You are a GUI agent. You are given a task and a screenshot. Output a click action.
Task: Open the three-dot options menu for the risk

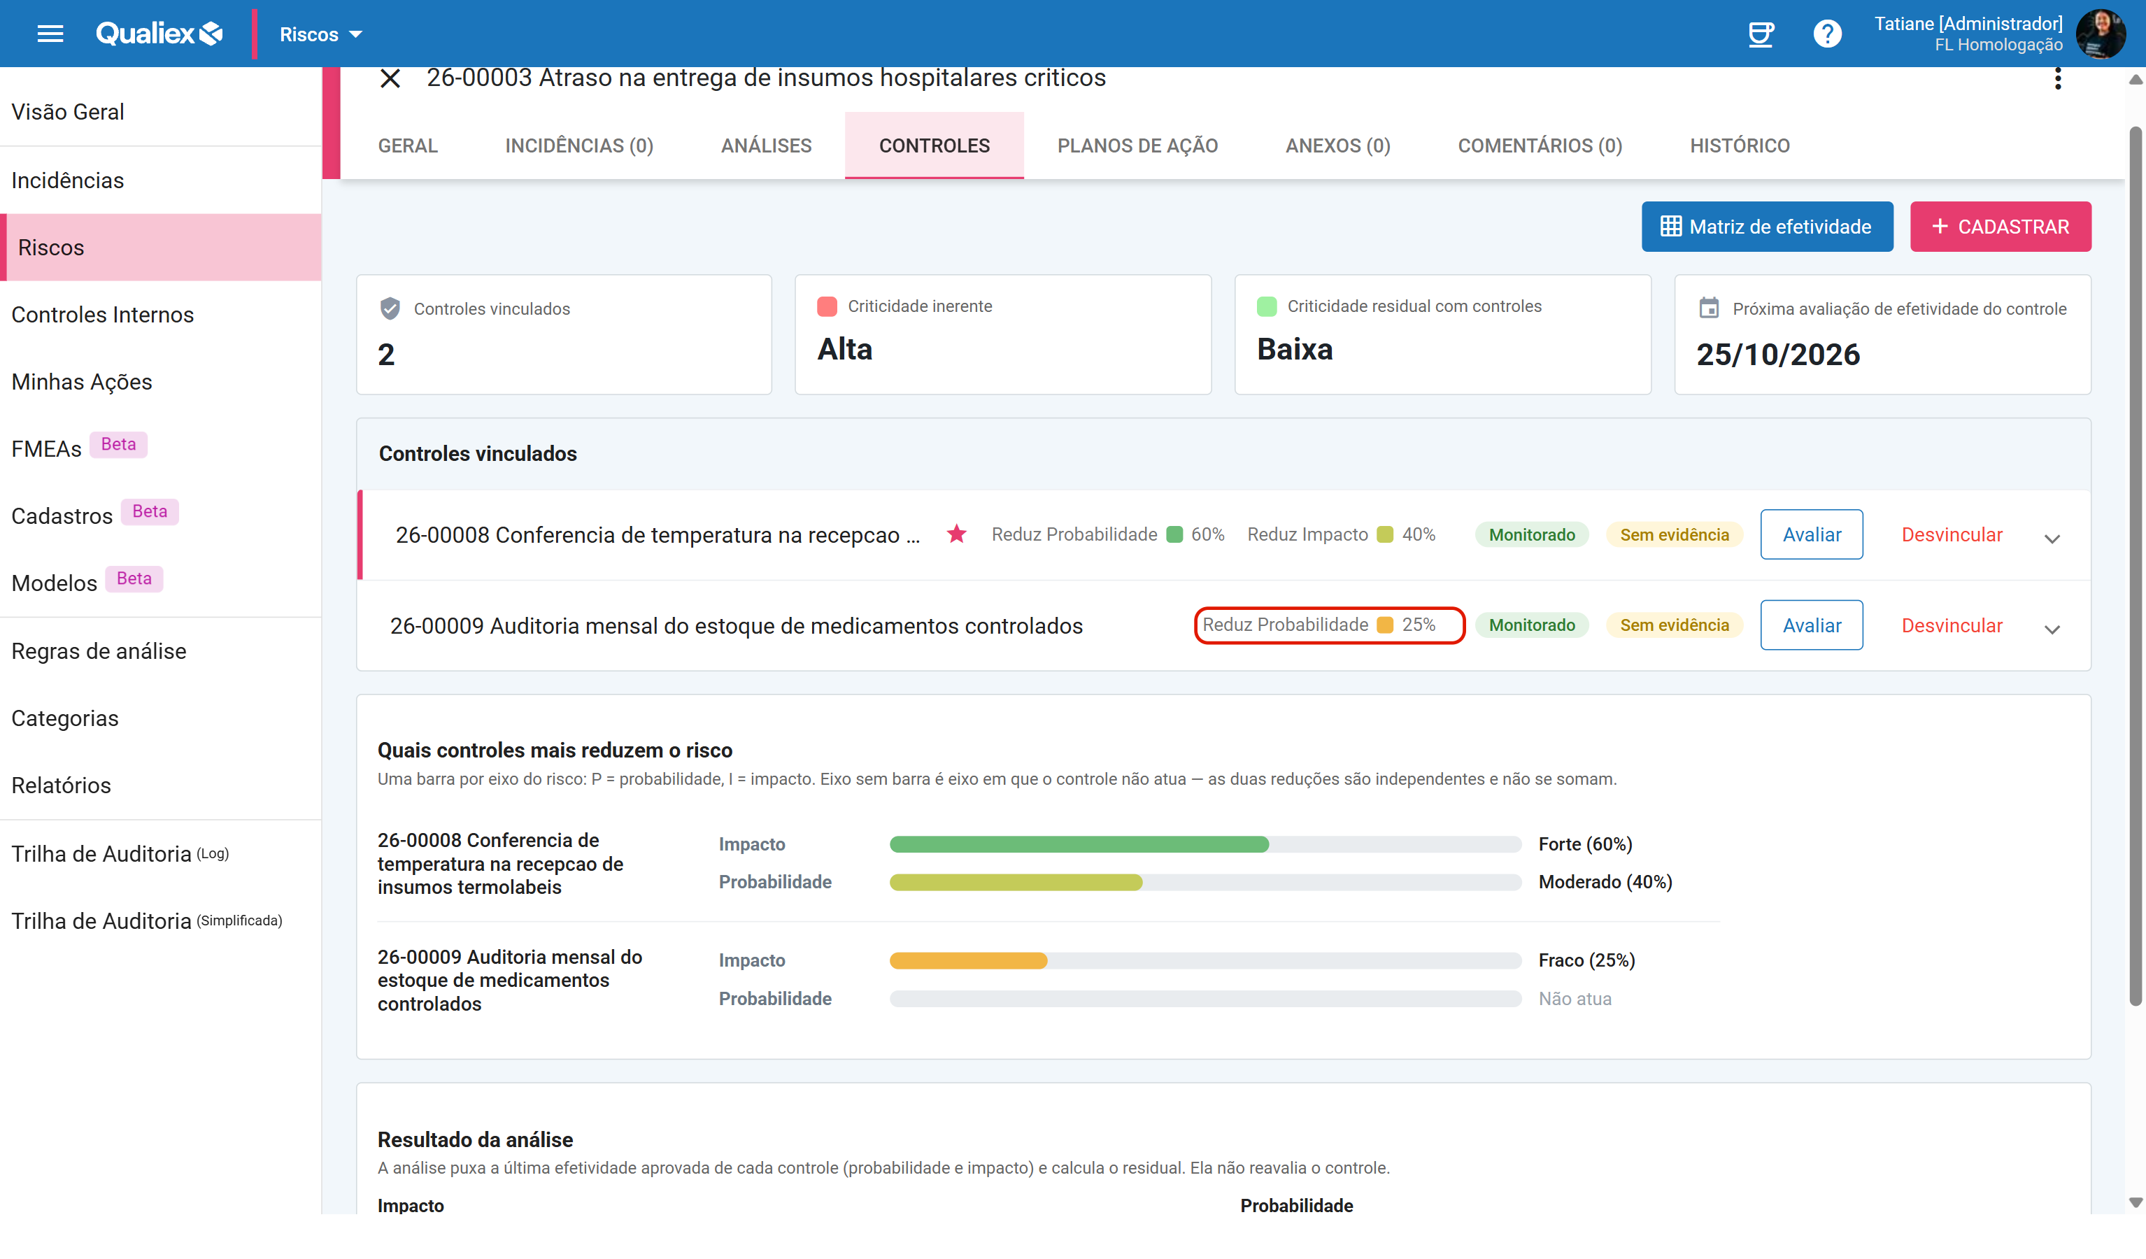2057,78
